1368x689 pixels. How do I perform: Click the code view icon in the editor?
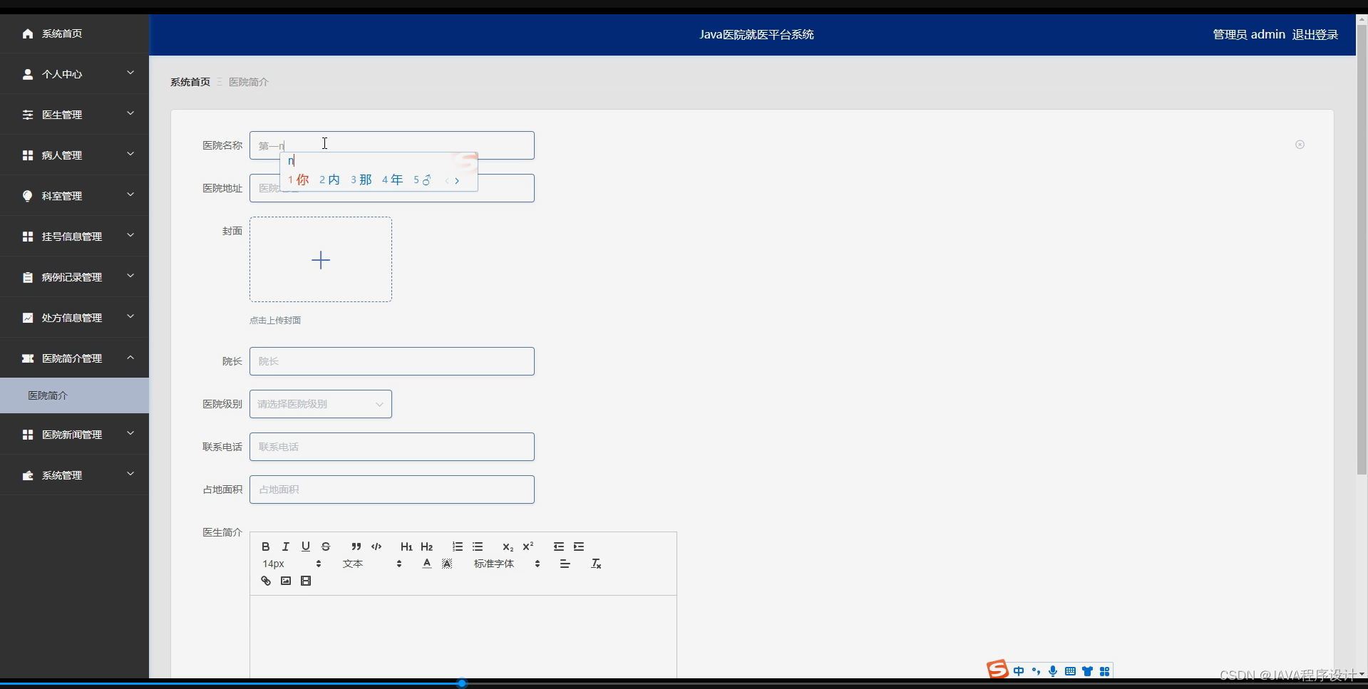[x=376, y=546]
